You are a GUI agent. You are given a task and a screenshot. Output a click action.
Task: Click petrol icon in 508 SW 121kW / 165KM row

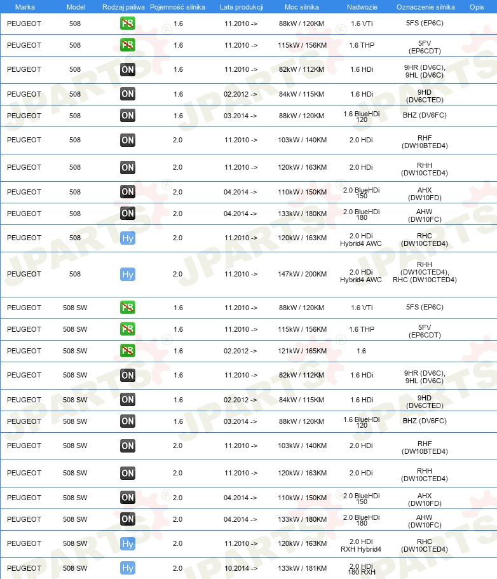[x=127, y=350]
